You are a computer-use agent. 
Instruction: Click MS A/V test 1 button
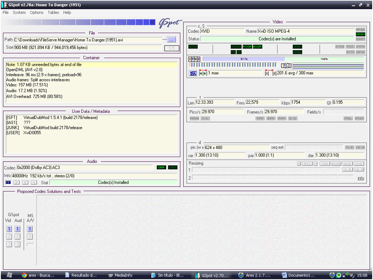click(30, 229)
